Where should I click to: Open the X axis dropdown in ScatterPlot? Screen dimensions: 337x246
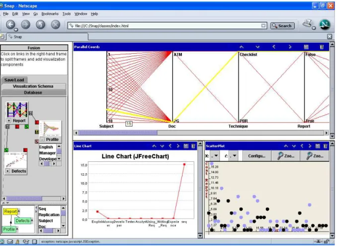pyautogui.click(x=215, y=156)
